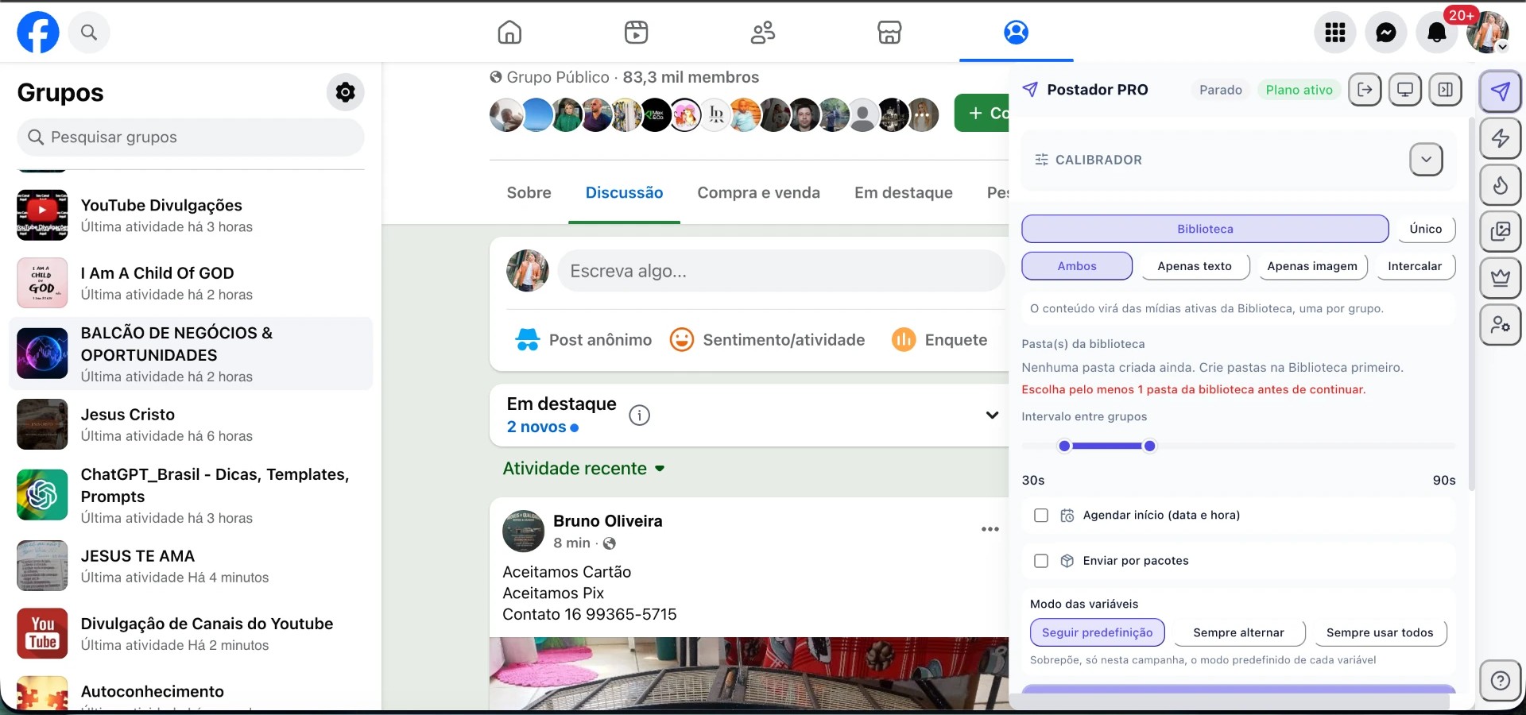
Task: Expand the Em destaque section chevron
Action: 992,415
